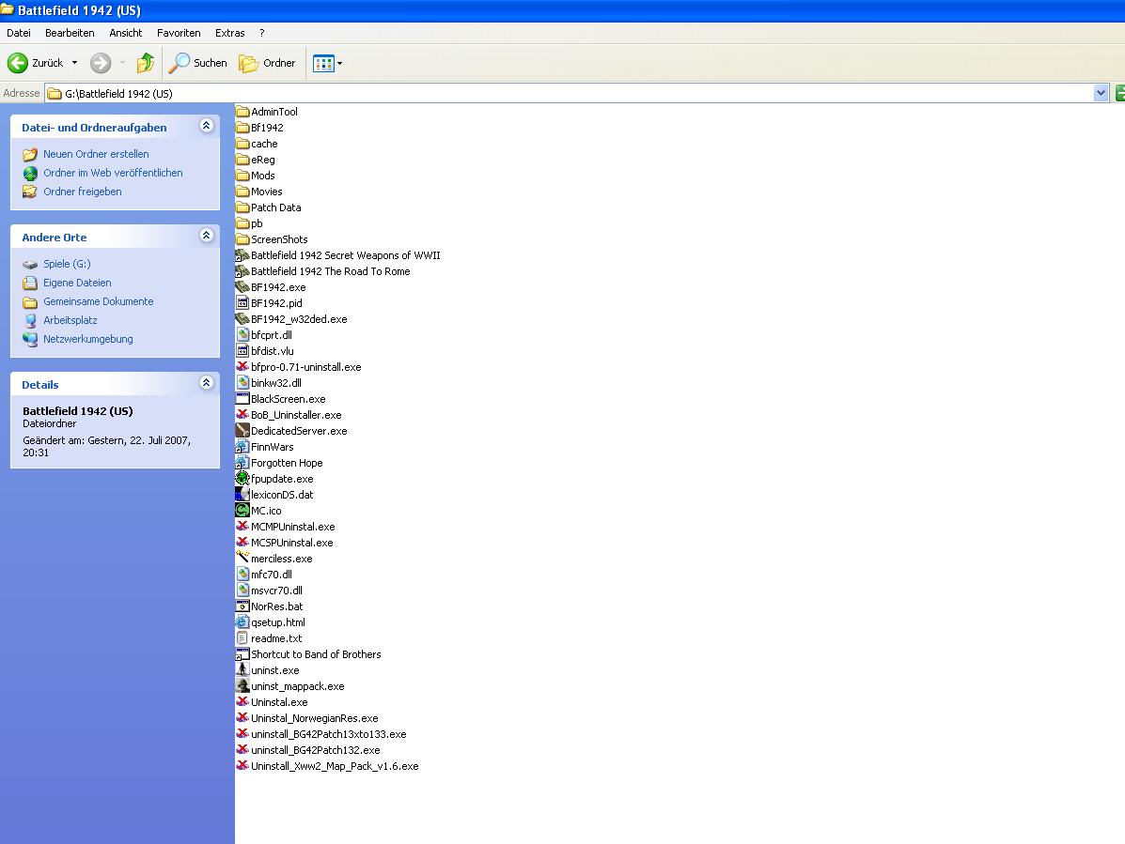Image resolution: width=1125 pixels, height=844 pixels.
Task: Select DedicatedServer.exe icon
Action: coord(242,431)
